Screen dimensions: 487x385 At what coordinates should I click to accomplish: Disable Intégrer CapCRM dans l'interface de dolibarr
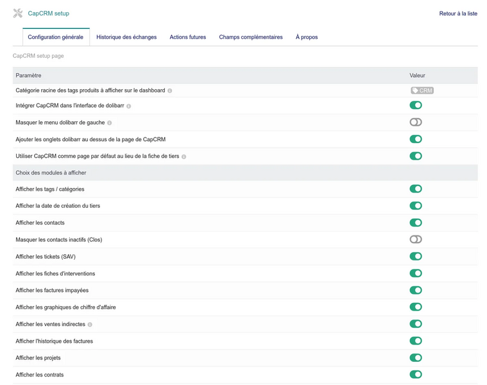click(416, 105)
